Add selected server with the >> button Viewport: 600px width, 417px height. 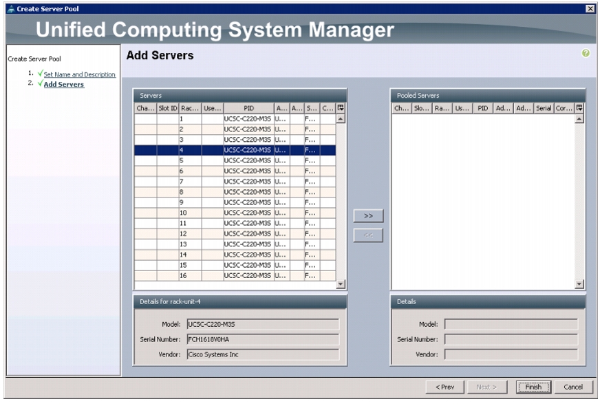pos(368,216)
